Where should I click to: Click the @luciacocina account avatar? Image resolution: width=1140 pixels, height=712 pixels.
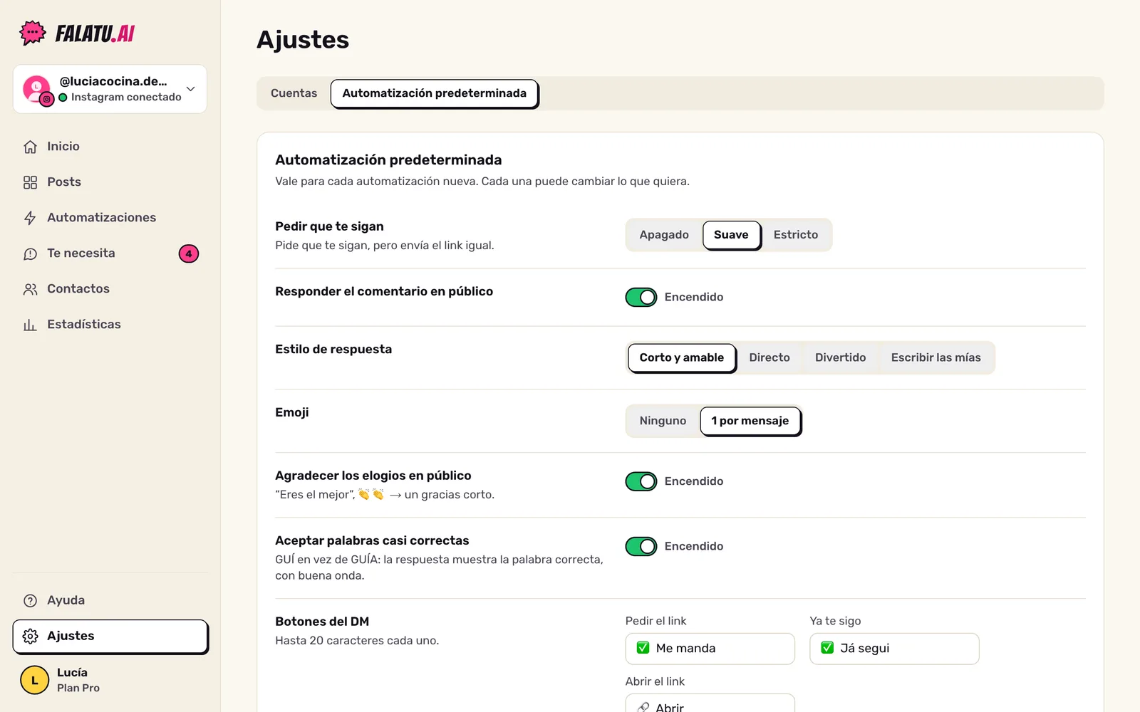pos(37,89)
